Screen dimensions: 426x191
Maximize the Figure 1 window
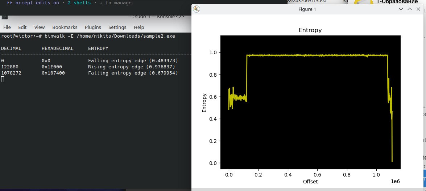[409, 9]
